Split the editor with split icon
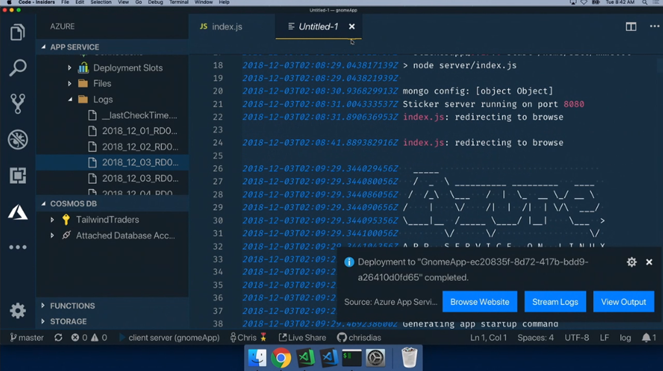The width and height of the screenshot is (663, 371). (x=631, y=27)
